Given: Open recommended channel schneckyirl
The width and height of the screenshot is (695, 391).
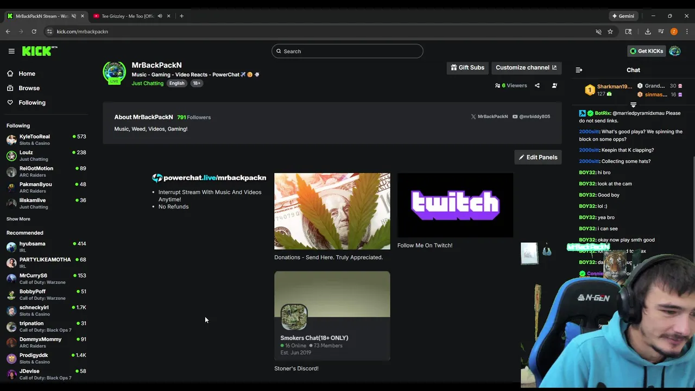Looking at the screenshot, I should click(x=46, y=311).
